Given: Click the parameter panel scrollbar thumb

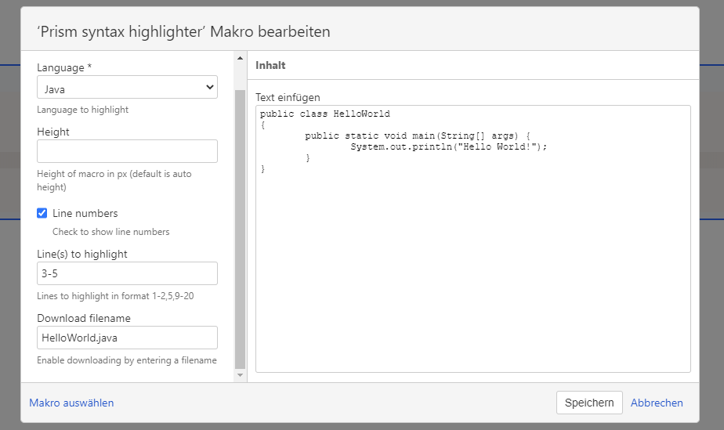Looking at the screenshot, I should tap(240, 229).
